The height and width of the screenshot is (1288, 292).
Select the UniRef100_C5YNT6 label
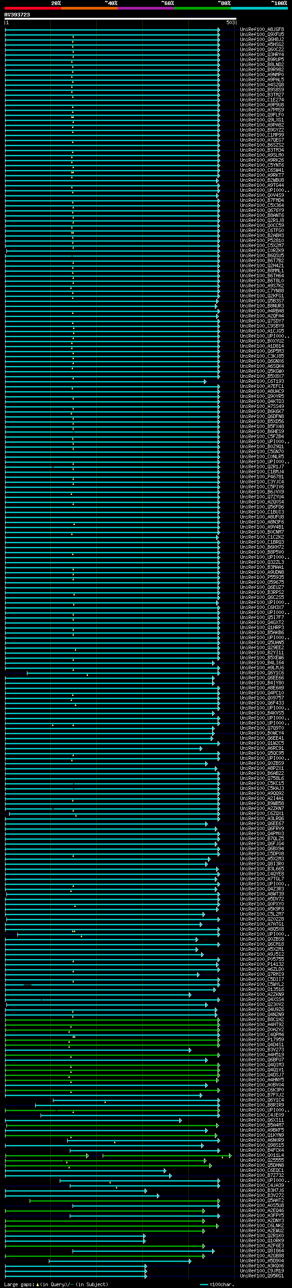(x=262, y=165)
